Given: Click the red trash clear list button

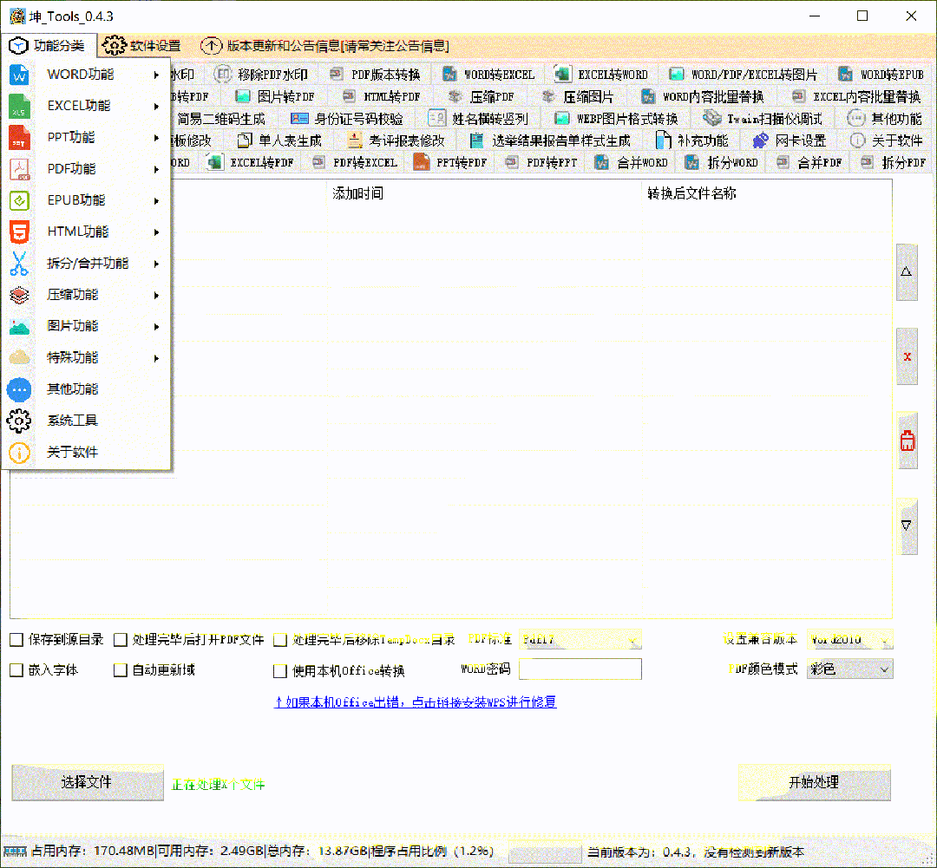Looking at the screenshot, I should [x=907, y=441].
